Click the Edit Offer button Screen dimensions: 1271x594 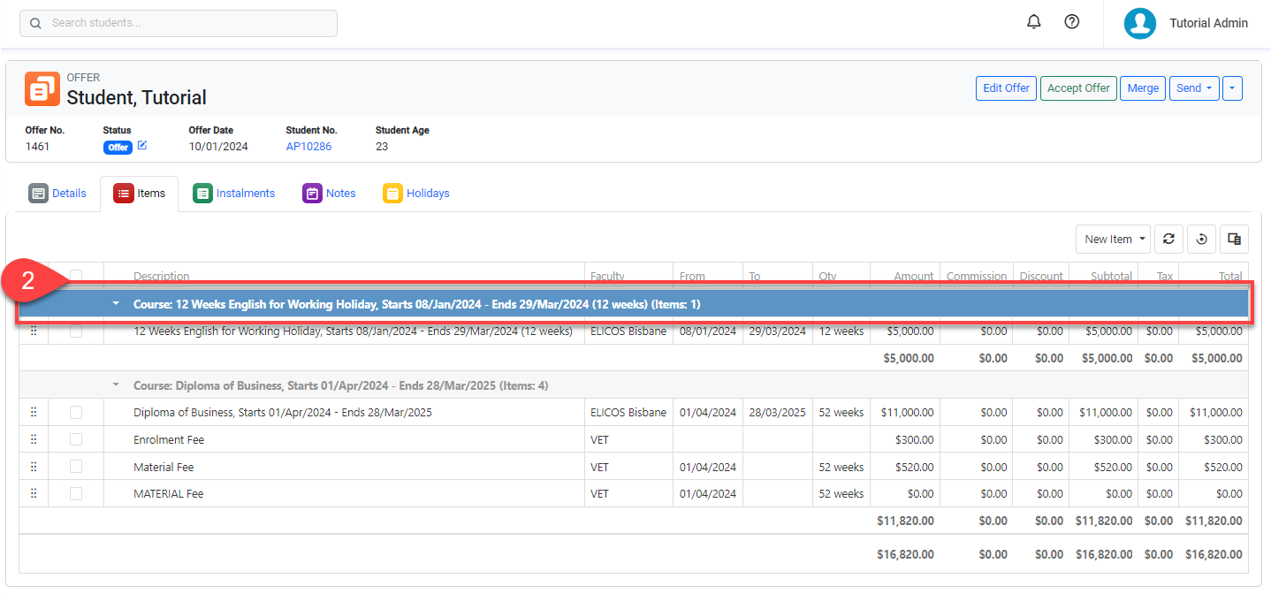tap(1006, 88)
